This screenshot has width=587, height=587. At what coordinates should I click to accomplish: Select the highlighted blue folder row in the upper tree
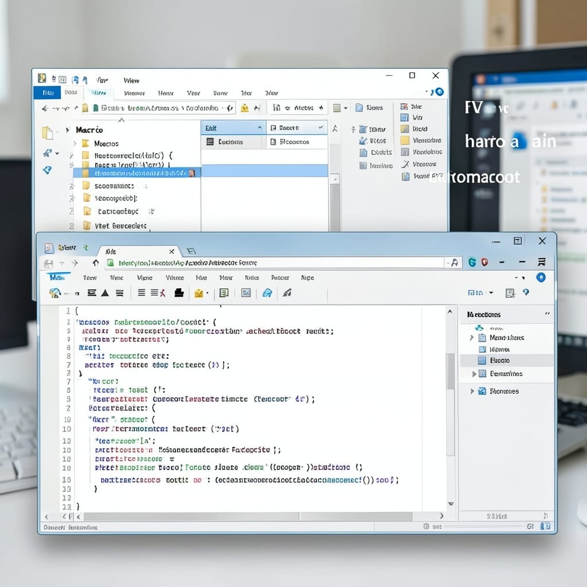click(137, 173)
